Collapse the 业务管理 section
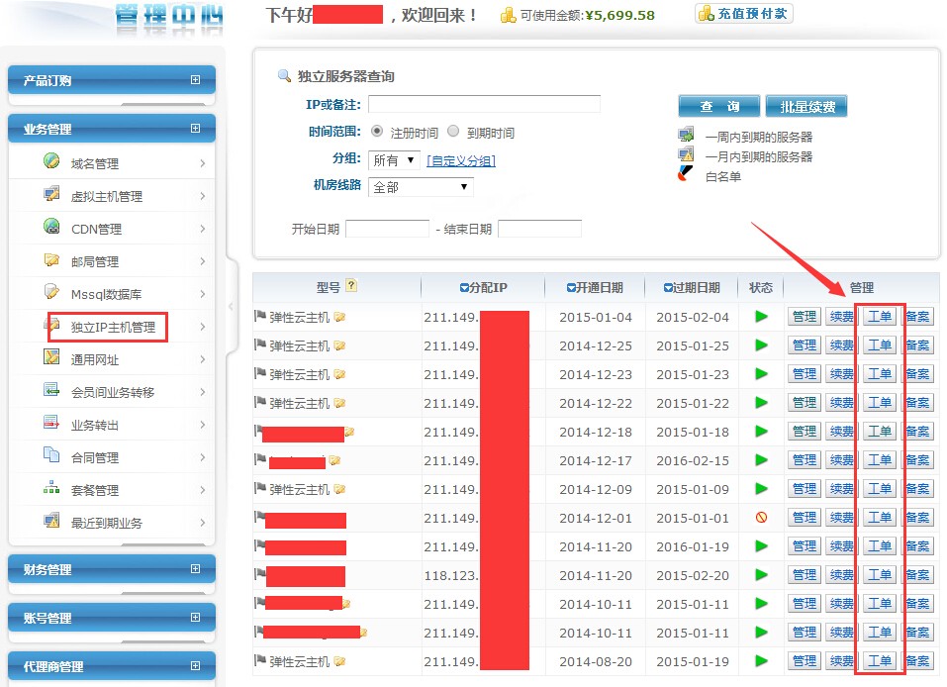 click(x=195, y=129)
